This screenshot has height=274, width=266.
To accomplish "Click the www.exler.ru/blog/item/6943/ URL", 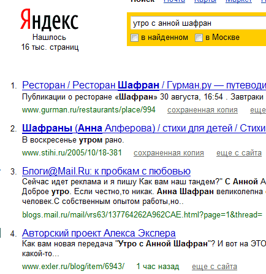I will point(73,267).
